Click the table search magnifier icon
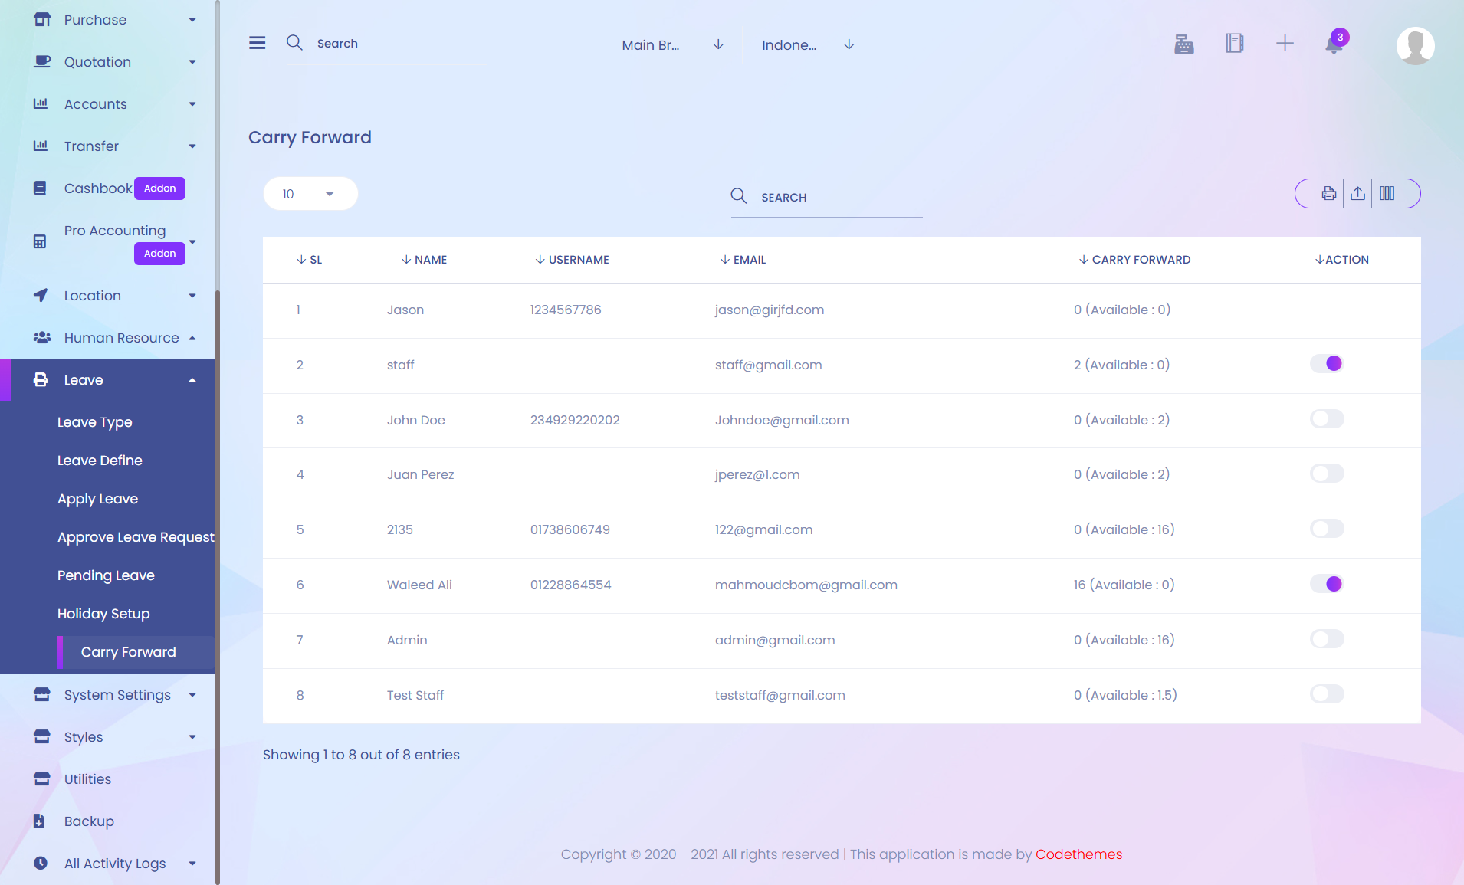This screenshot has height=885, width=1464. pyautogui.click(x=739, y=196)
